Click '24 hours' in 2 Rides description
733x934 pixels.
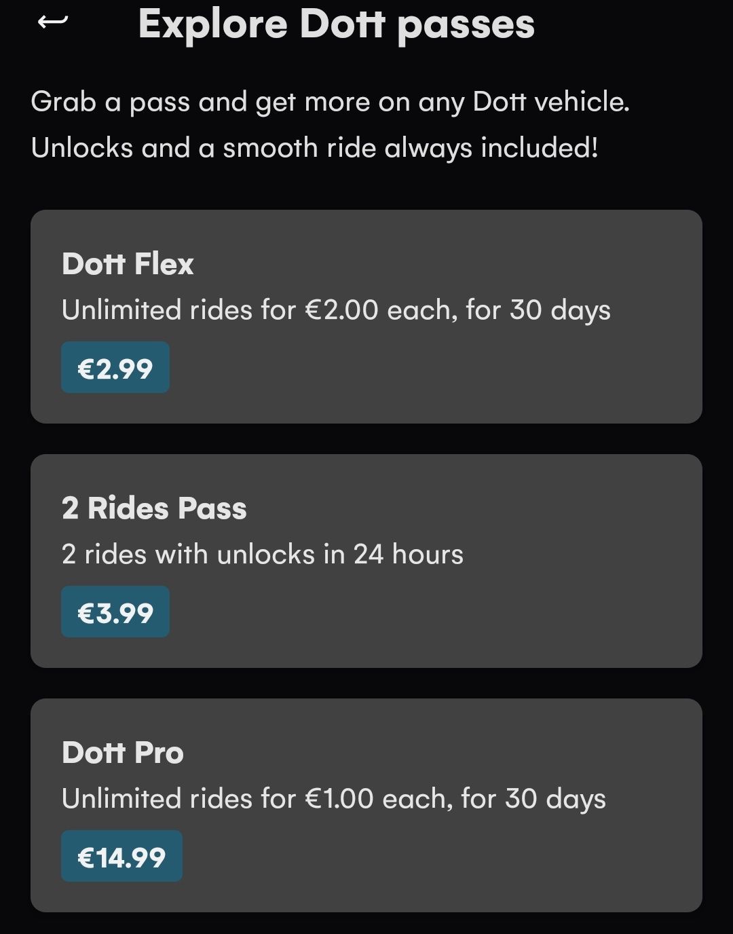pos(408,555)
